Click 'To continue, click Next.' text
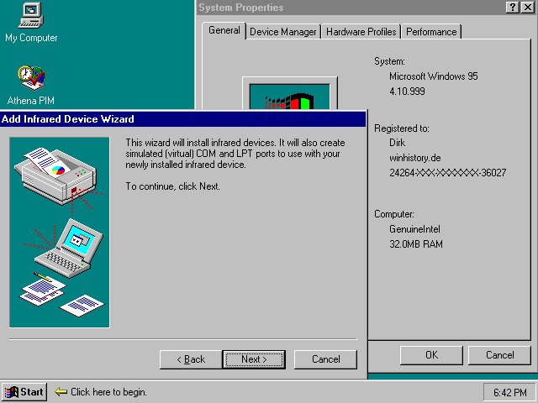 [x=172, y=186]
